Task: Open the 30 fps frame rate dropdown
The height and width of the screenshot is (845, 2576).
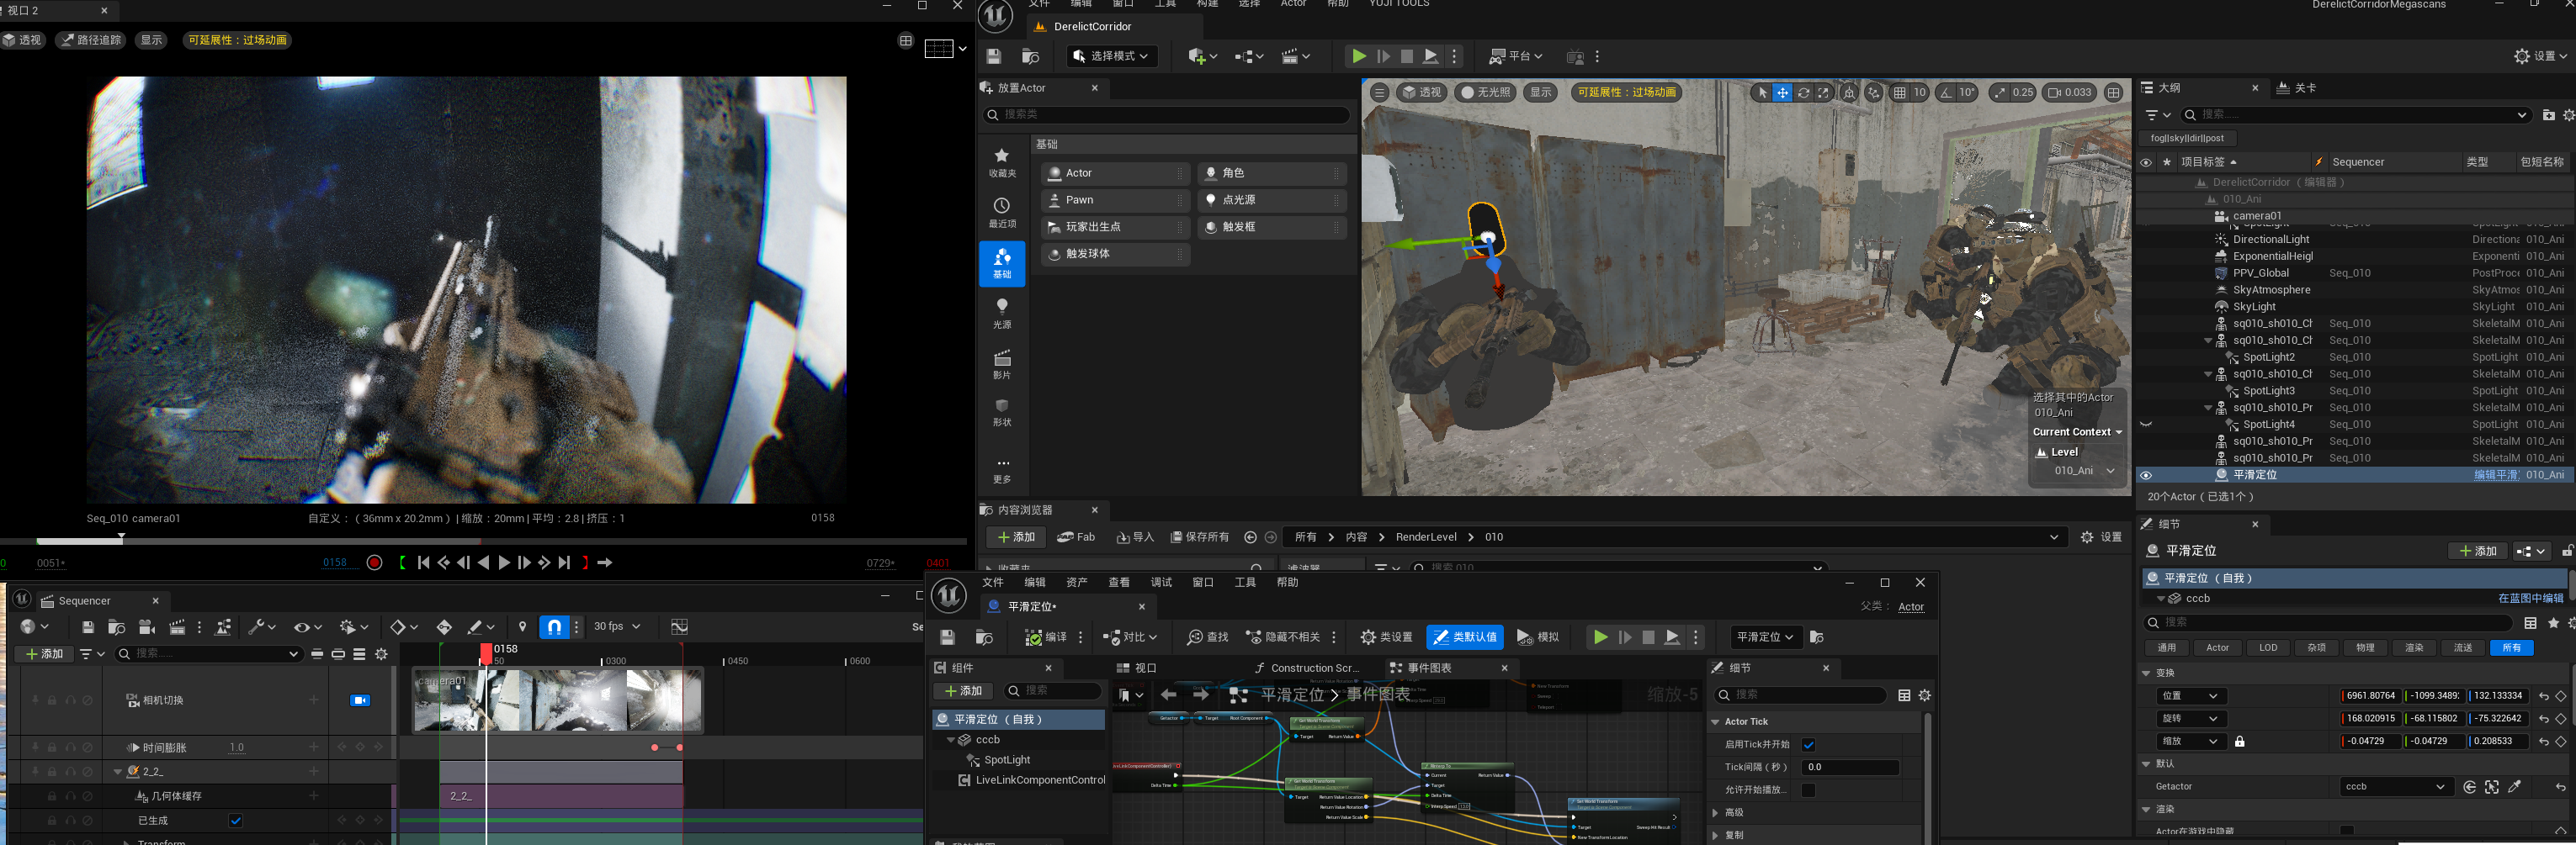Action: [x=617, y=626]
